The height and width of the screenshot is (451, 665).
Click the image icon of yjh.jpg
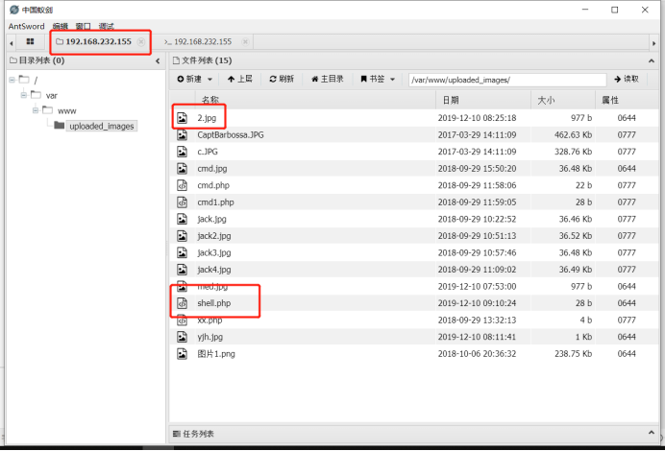point(182,337)
